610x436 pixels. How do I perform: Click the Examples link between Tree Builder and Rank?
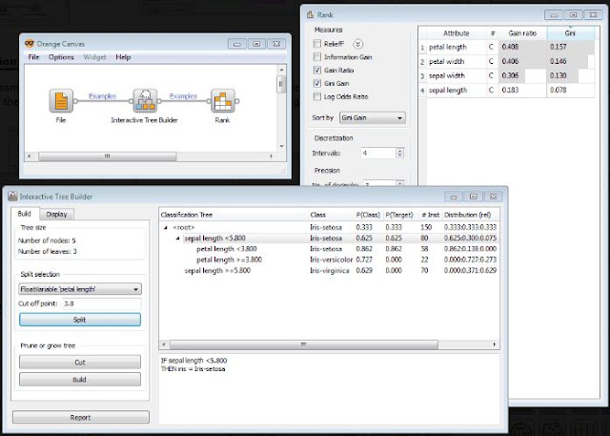point(183,95)
